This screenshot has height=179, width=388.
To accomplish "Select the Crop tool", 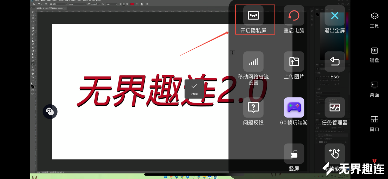I will tap(33, 24).
